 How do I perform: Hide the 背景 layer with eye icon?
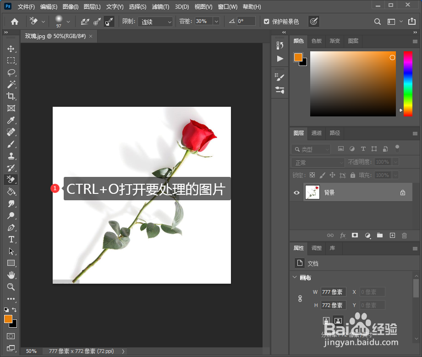[296, 192]
